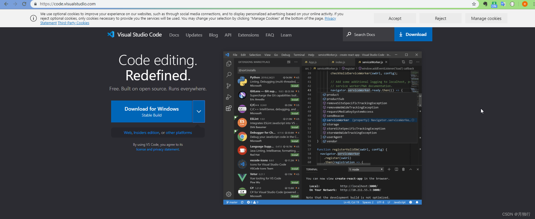This screenshot has height=219, width=535.
Task: Click the search magnifier icon beside Search Docs
Action: tap(349, 34)
